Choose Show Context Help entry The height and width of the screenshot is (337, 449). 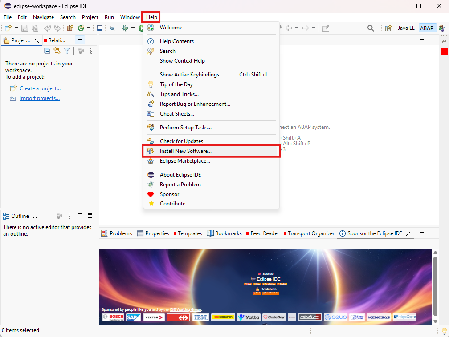point(211,60)
